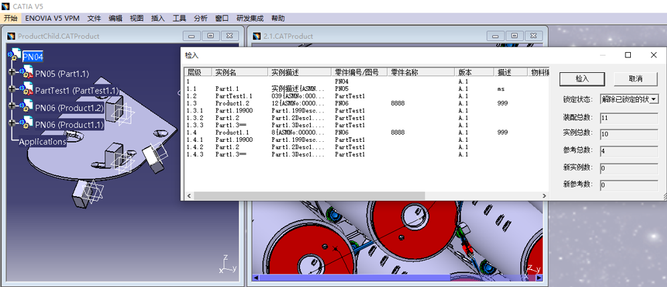Select the Product1.2 instance name cell
This screenshot has height=287, width=667.
point(232,103)
